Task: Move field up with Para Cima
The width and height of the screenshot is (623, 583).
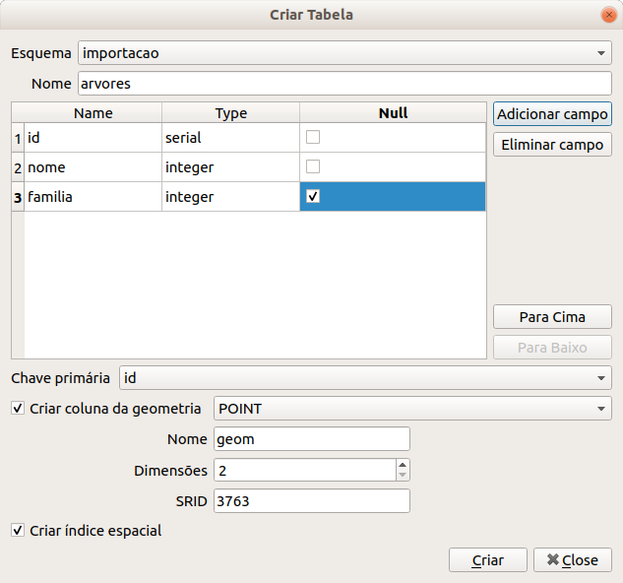Action: tap(552, 317)
